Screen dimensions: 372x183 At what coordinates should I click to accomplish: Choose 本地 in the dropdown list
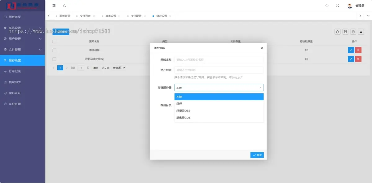coord(219,97)
